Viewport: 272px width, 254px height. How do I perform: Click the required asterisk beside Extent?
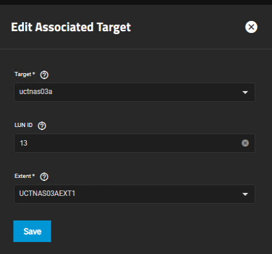click(x=34, y=175)
